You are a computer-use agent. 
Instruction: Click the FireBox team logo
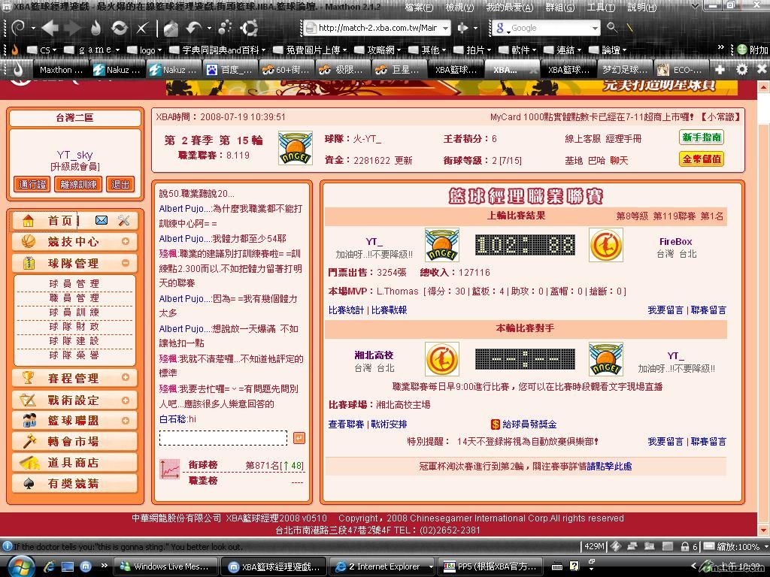point(605,246)
